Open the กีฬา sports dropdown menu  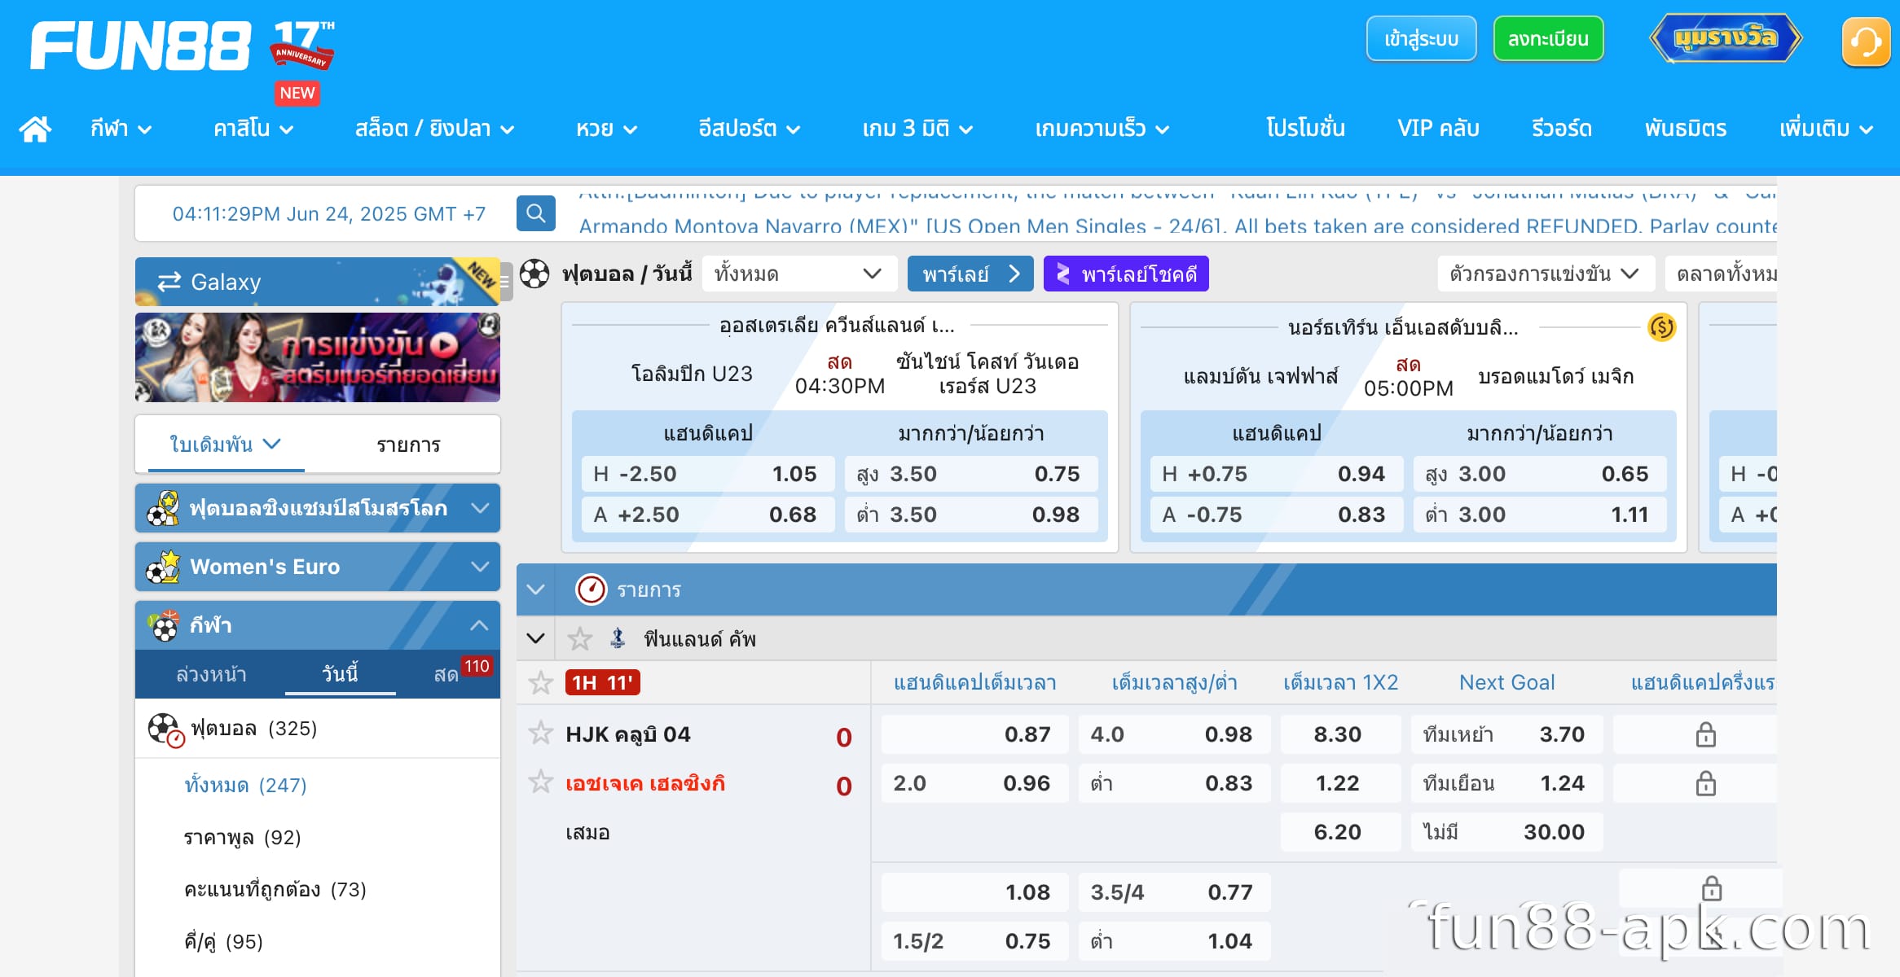121,129
